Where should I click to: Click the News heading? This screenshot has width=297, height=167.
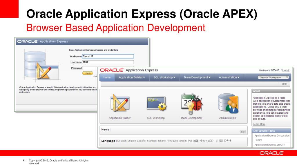105,130
